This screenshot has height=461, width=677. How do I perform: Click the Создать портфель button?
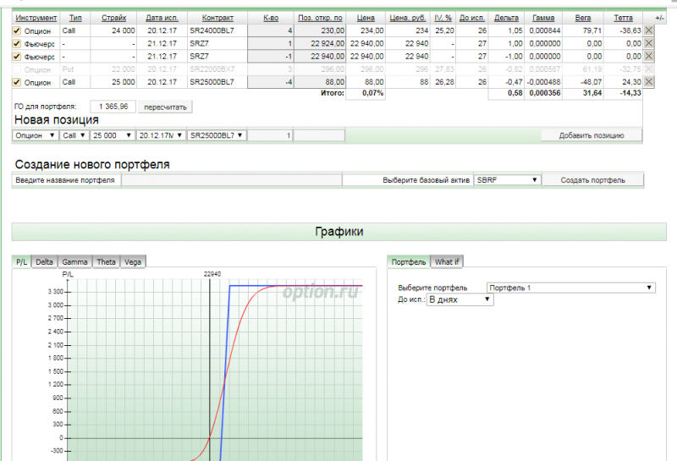click(592, 180)
